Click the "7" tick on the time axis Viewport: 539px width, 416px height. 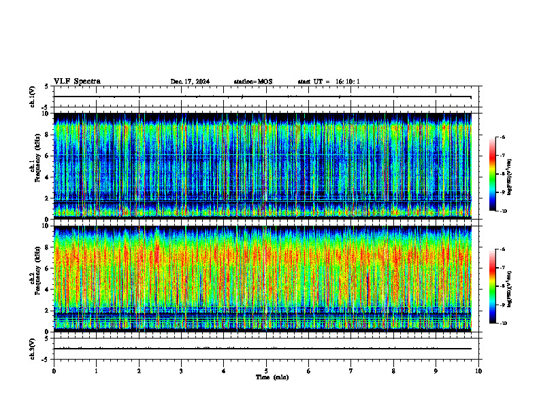(x=351, y=371)
